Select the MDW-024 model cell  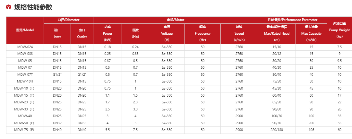coord(25,47)
